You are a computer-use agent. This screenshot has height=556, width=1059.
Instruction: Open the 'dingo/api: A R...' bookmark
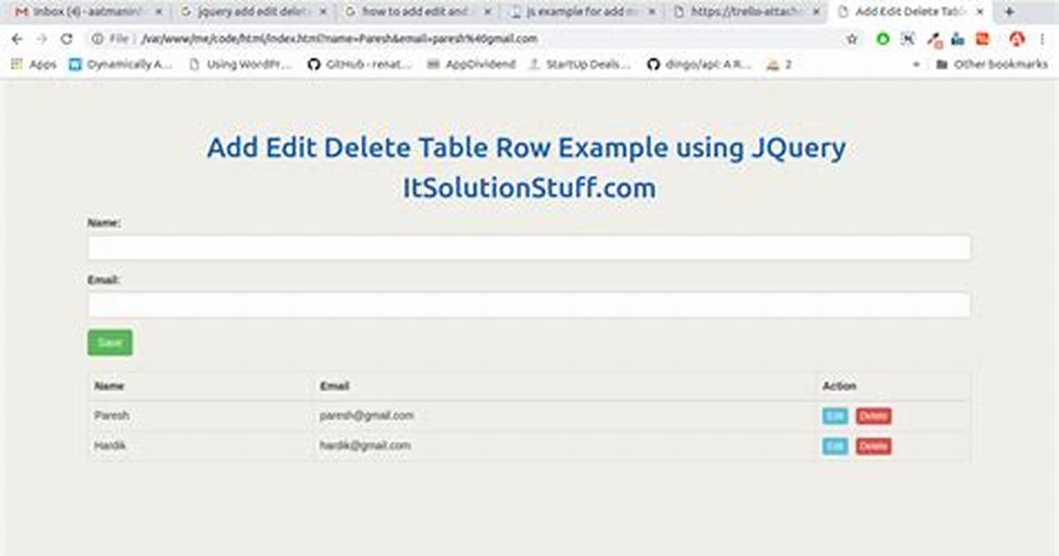click(699, 65)
